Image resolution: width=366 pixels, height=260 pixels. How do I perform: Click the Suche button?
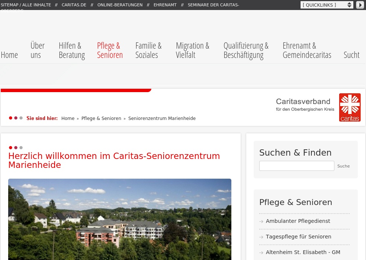coord(343,166)
